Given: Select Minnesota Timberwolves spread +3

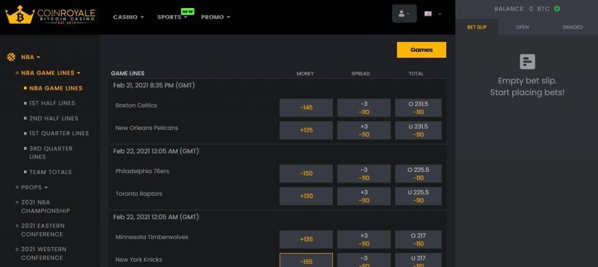Looking at the screenshot, I should coord(364,240).
